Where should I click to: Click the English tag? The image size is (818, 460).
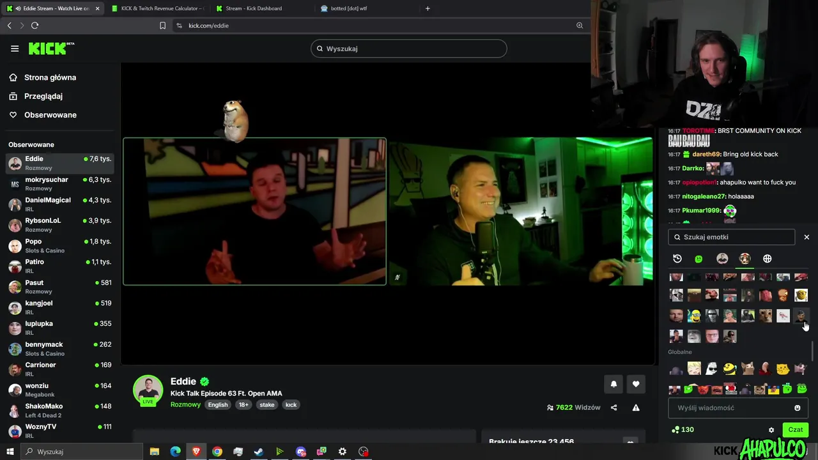tap(218, 404)
